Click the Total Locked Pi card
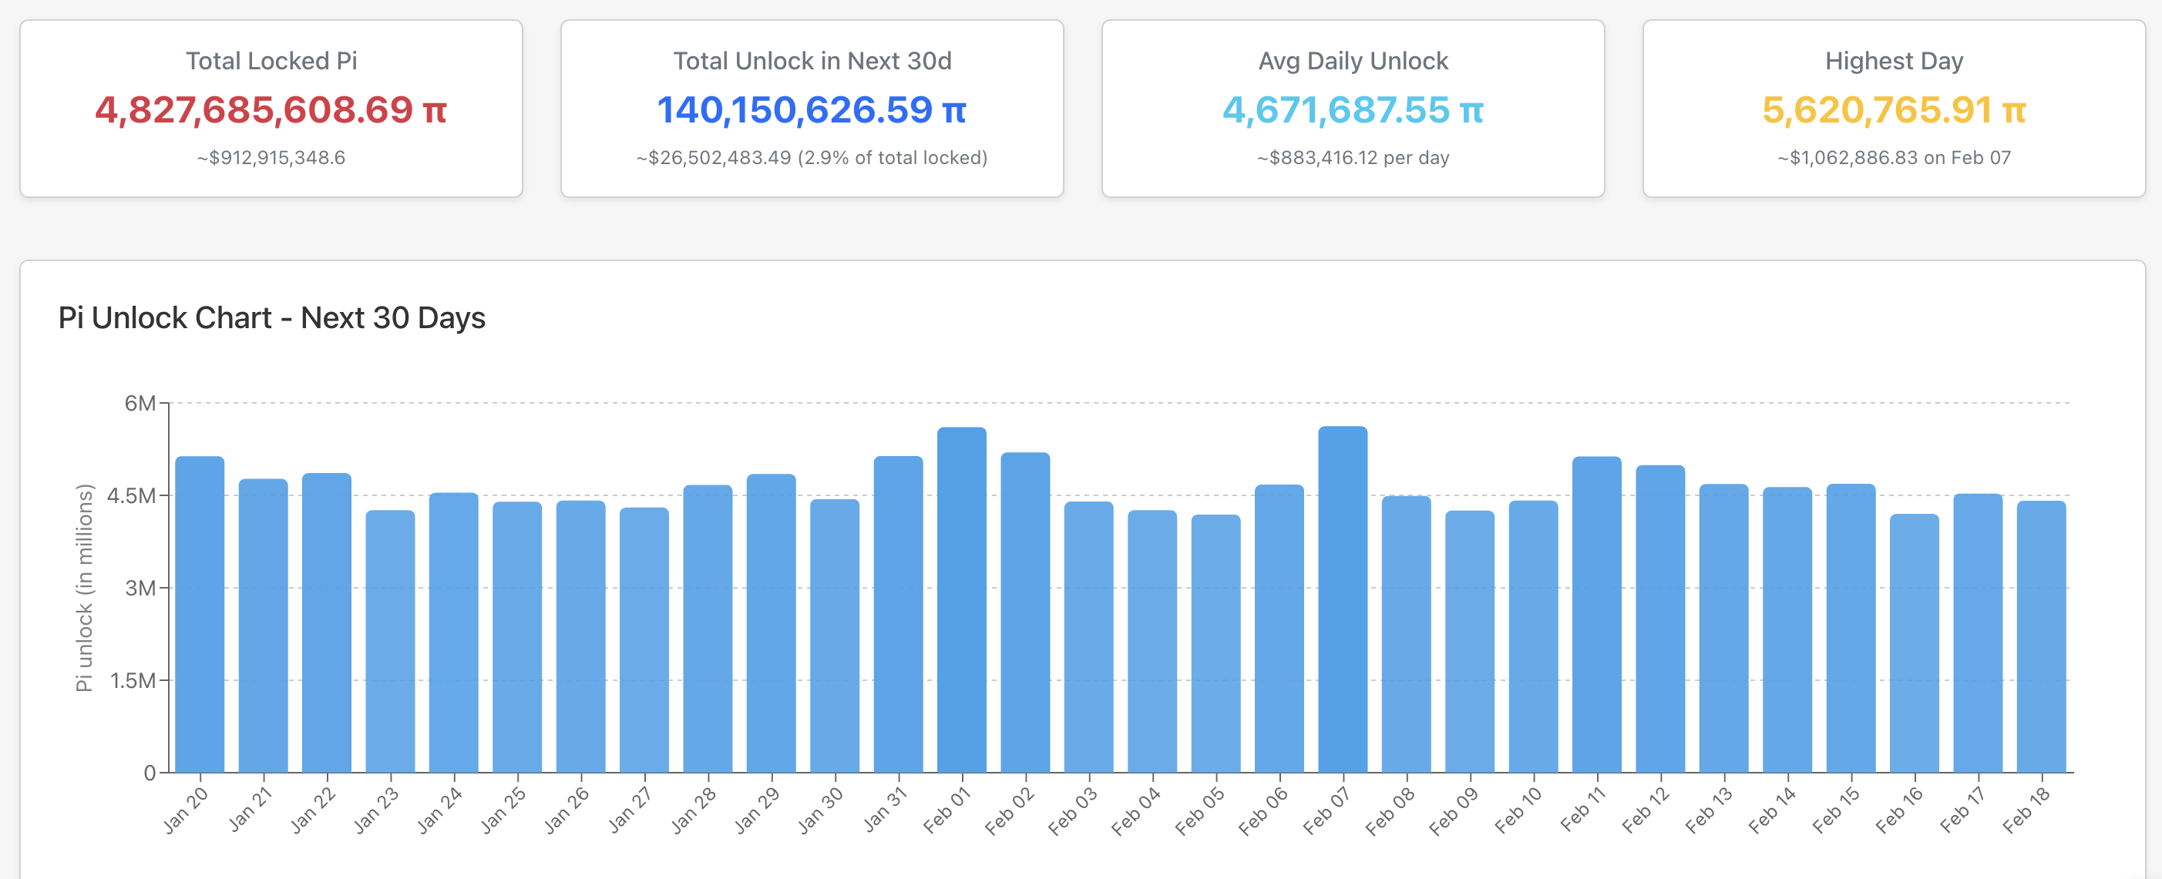 point(271,109)
